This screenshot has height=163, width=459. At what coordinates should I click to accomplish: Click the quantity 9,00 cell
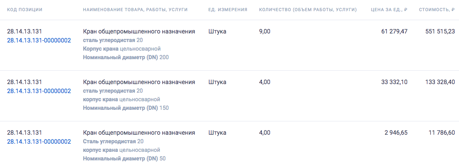[265, 32]
